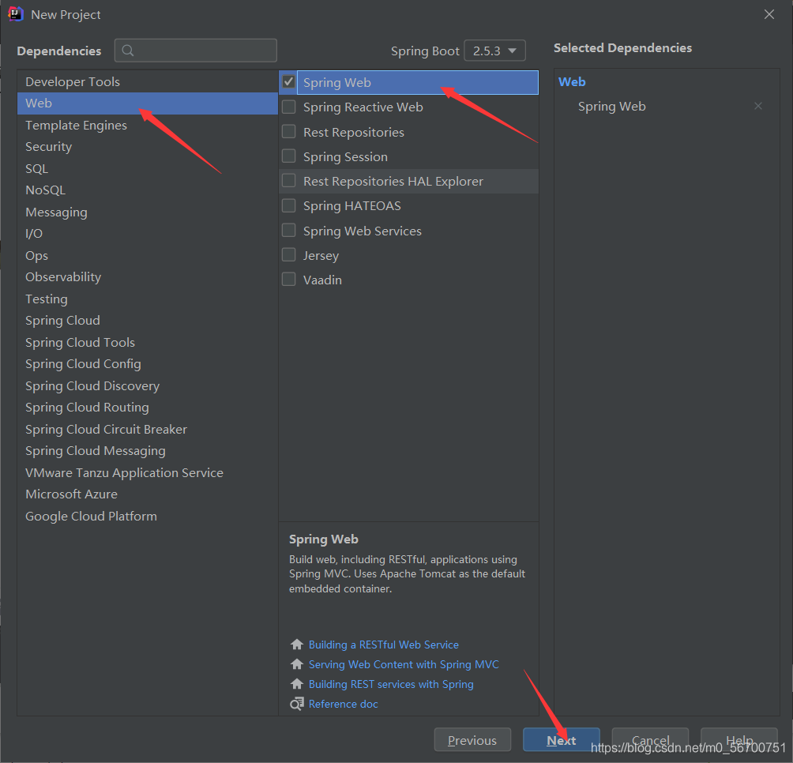
Task: Enable the Vaadin checkbox
Action: point(289,279)
